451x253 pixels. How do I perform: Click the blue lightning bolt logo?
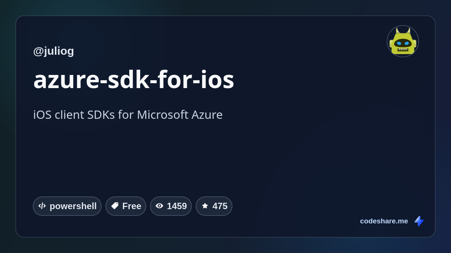click(x=419, y=221)
